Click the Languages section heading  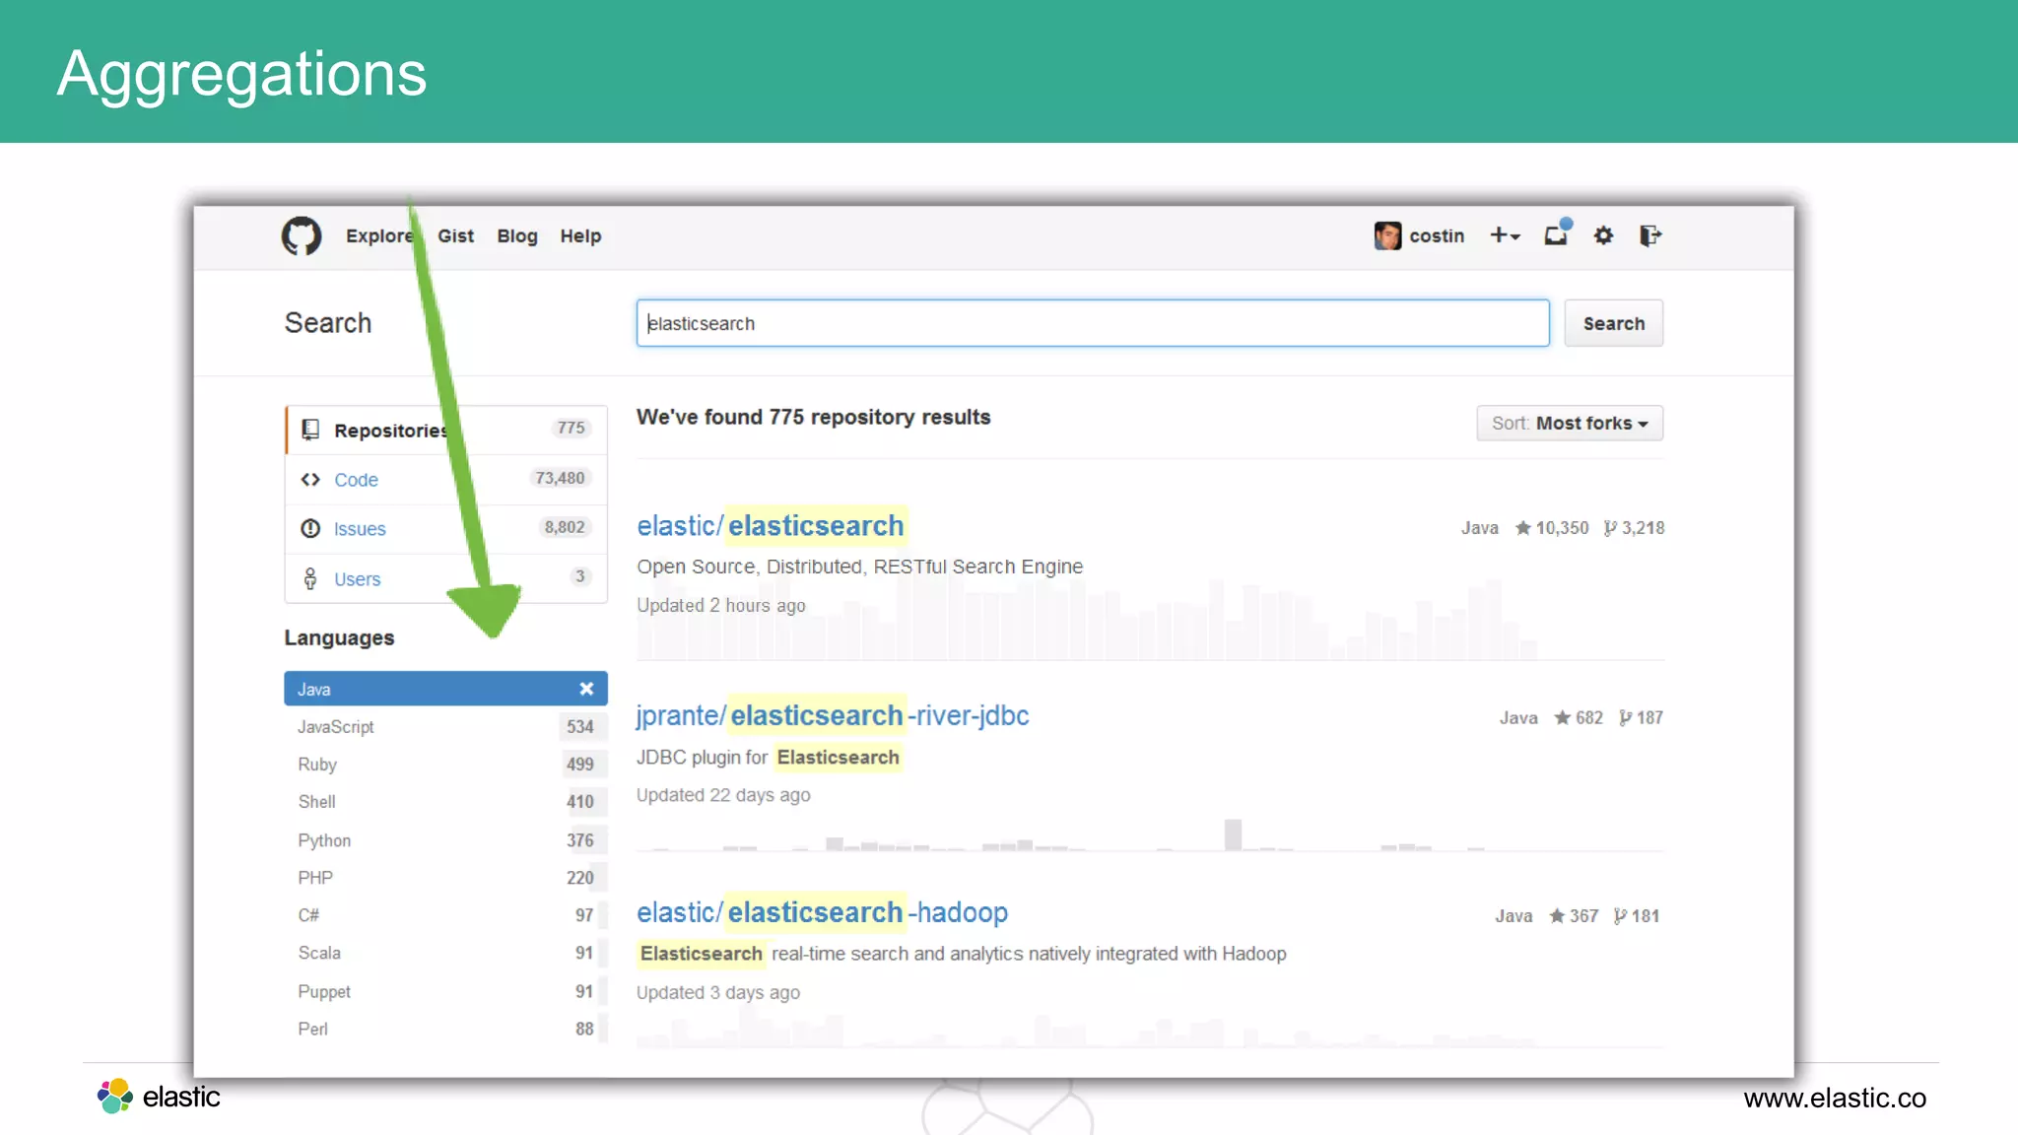click(339, 638)
